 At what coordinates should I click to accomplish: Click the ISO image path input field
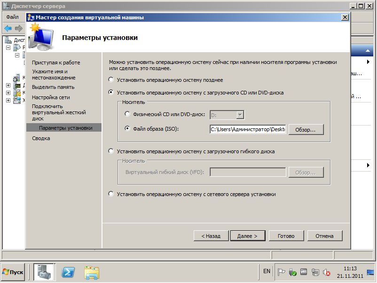pos(248,129)
